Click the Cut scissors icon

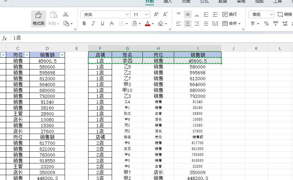point(66,14)
